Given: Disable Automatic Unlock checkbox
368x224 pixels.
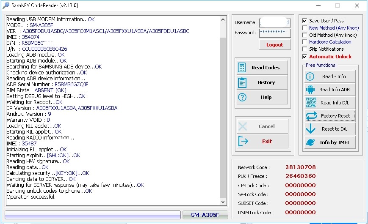Looking at the screenshot, I should point(304,57).
